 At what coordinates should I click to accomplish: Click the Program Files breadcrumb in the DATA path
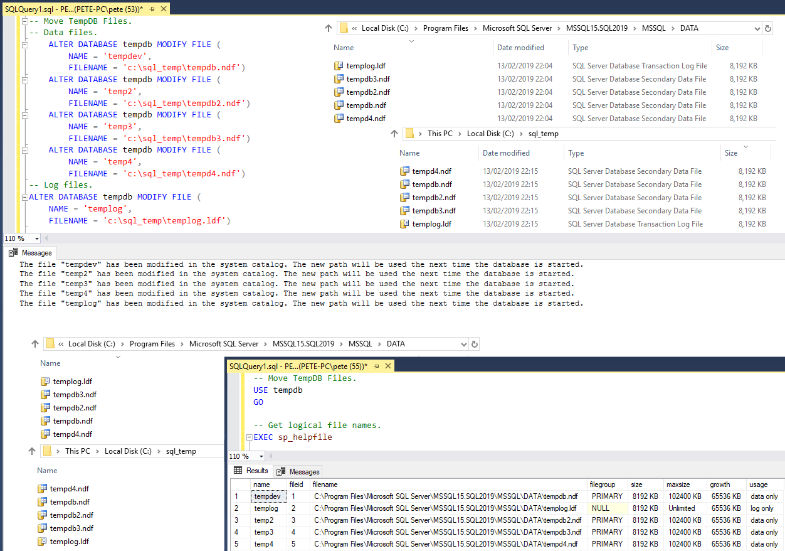pyautogui.click(x=446, y=28)
